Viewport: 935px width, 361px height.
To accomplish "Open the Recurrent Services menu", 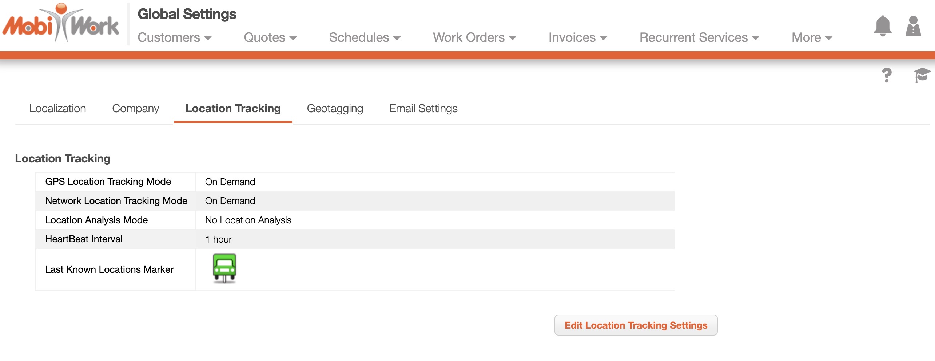I will point(699,37).
